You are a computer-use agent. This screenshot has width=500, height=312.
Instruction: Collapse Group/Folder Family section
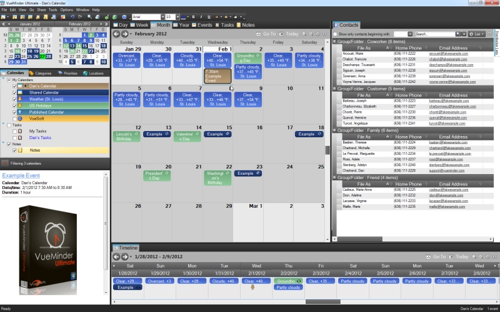click(x=334, y=130)
